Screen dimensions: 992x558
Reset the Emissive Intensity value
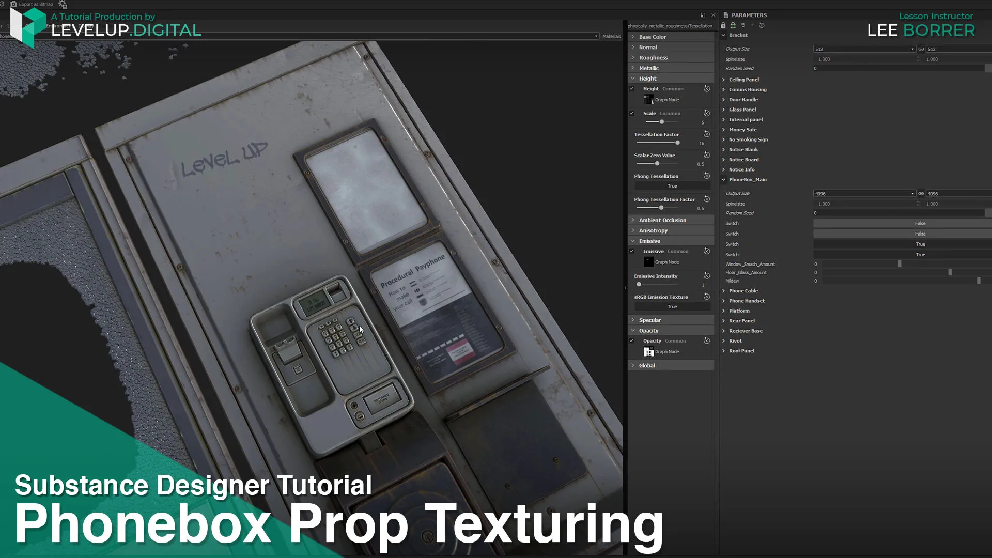point(707,276)
